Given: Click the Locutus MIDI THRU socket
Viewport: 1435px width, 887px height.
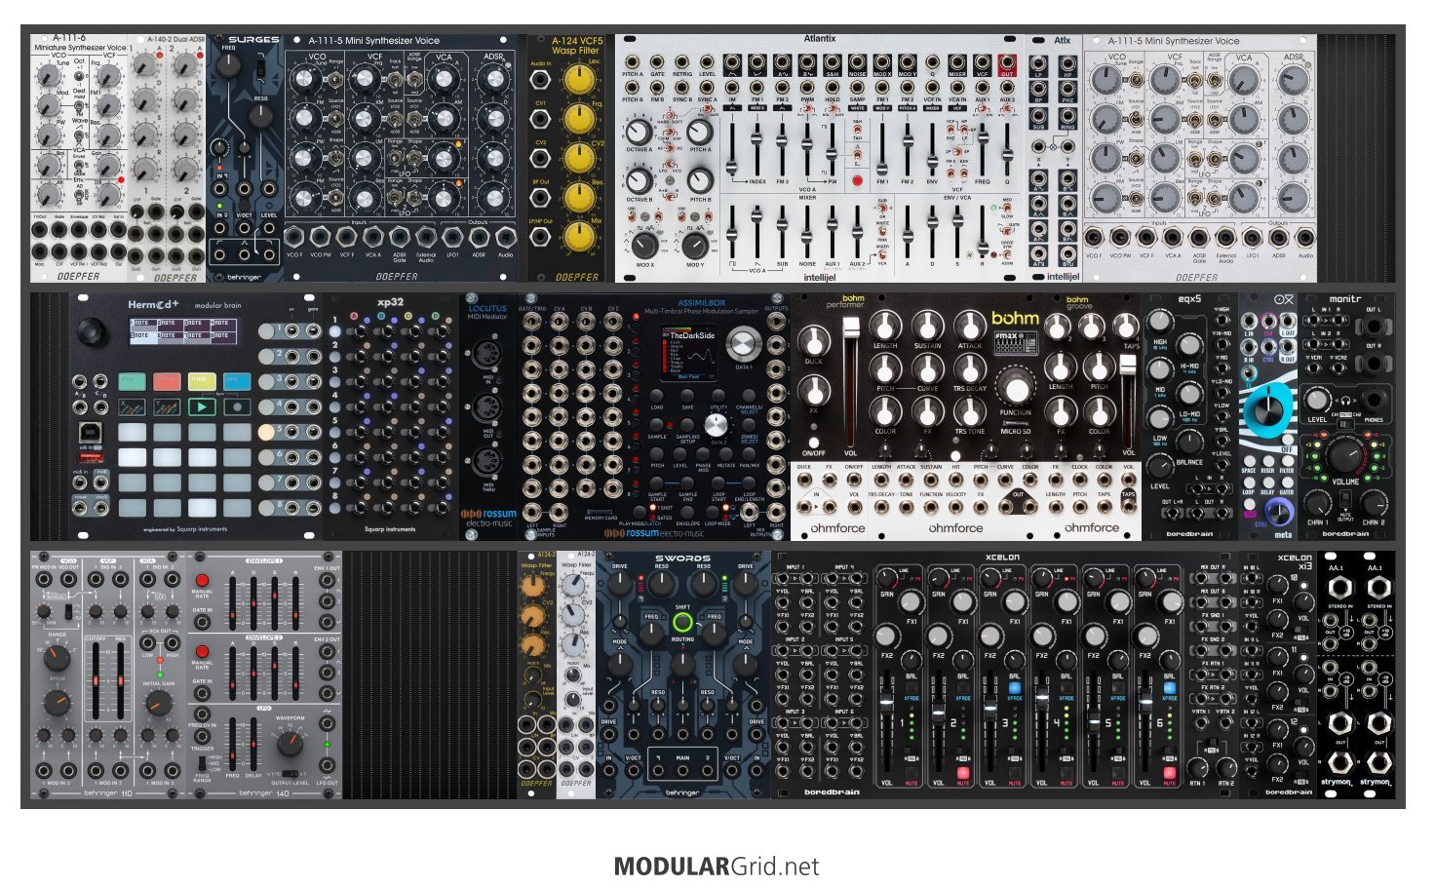Looking at the screenshot, I should pos(487,461).
